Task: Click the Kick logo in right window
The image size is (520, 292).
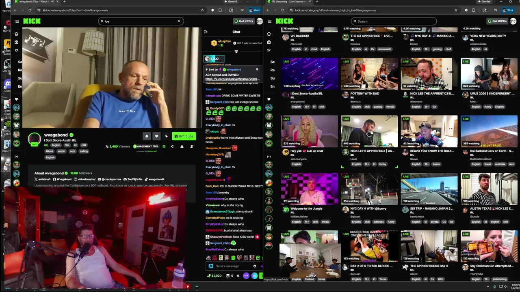Action: (x=284, y=21)
